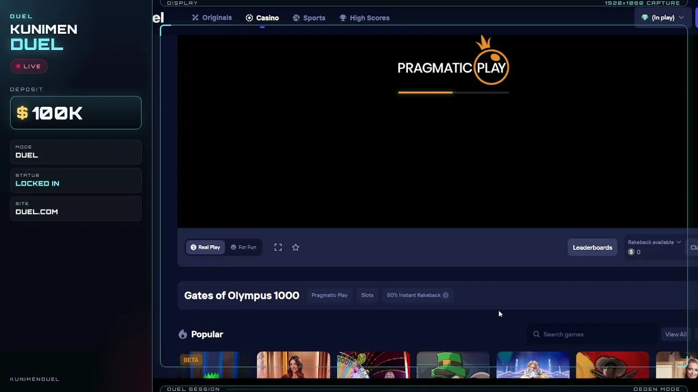Favorite the game with the star icon
698x392 pixels.
coord(296,247)
